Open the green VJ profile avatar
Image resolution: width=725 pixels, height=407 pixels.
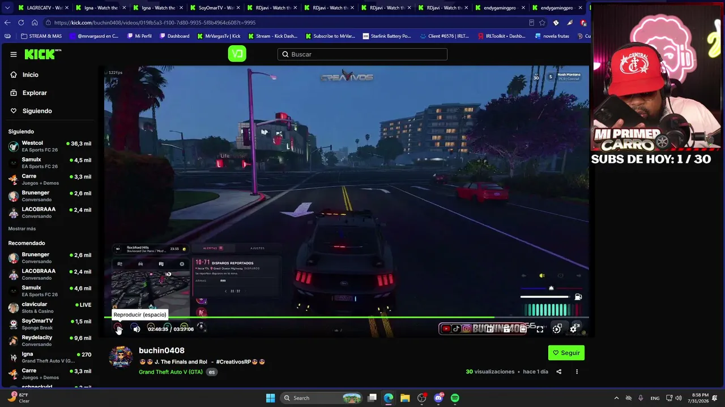237,54
